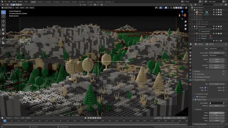Select the Scale tool
The width and height of the screenshot is (228, 128).
click(x=3, y=30)
